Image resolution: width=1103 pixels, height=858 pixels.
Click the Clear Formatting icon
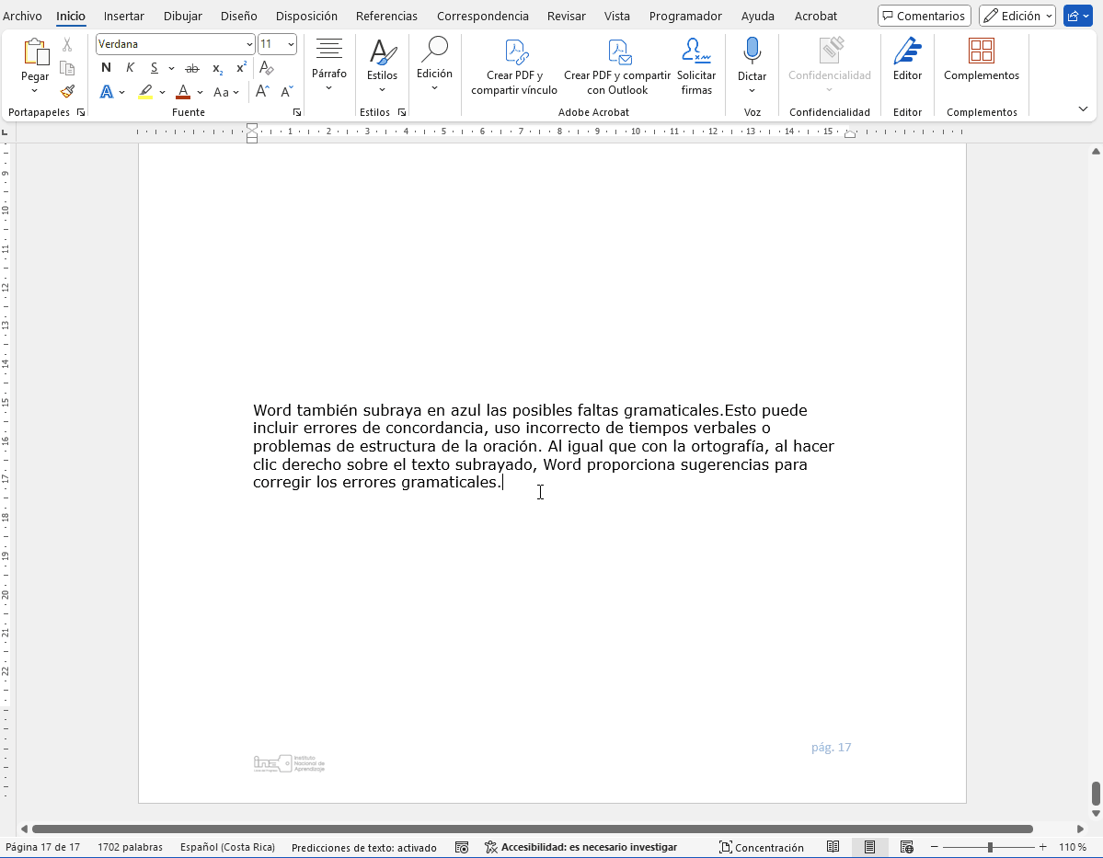point(267,68)
